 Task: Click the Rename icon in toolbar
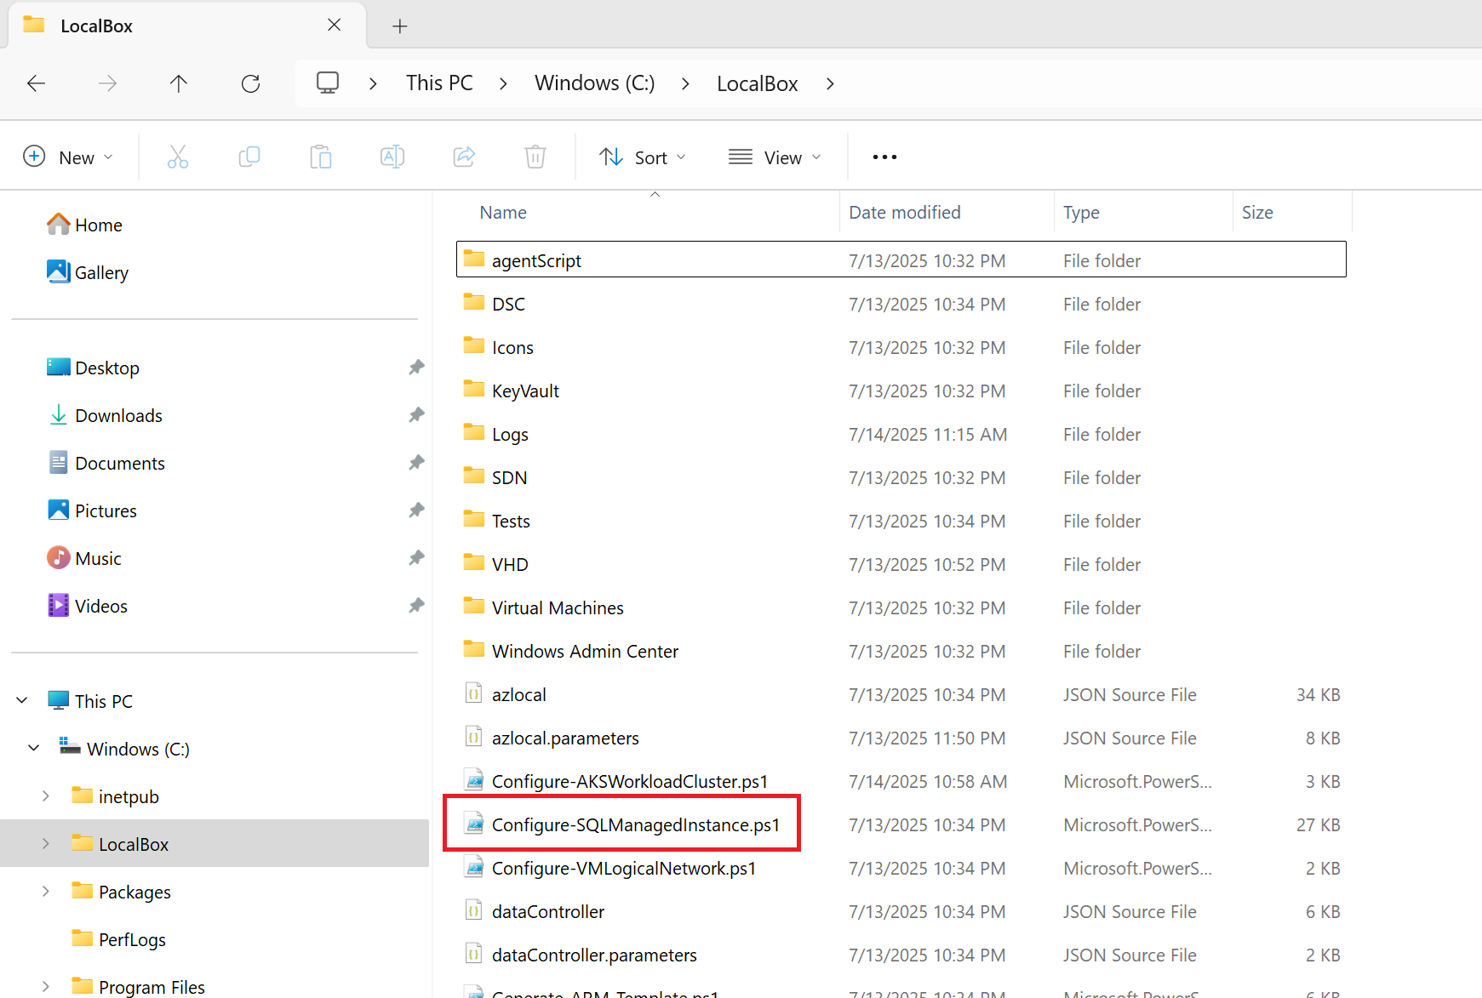click(392, 157)
